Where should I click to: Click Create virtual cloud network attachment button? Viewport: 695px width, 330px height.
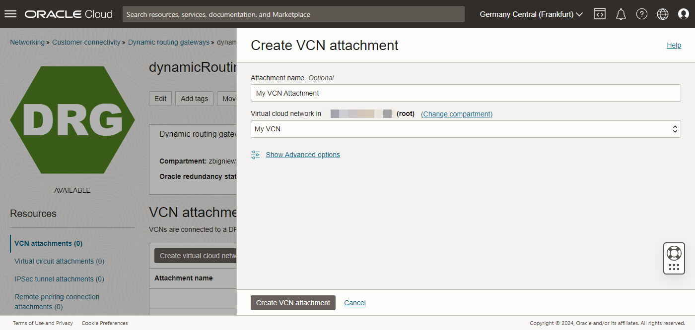click(196, 256)
